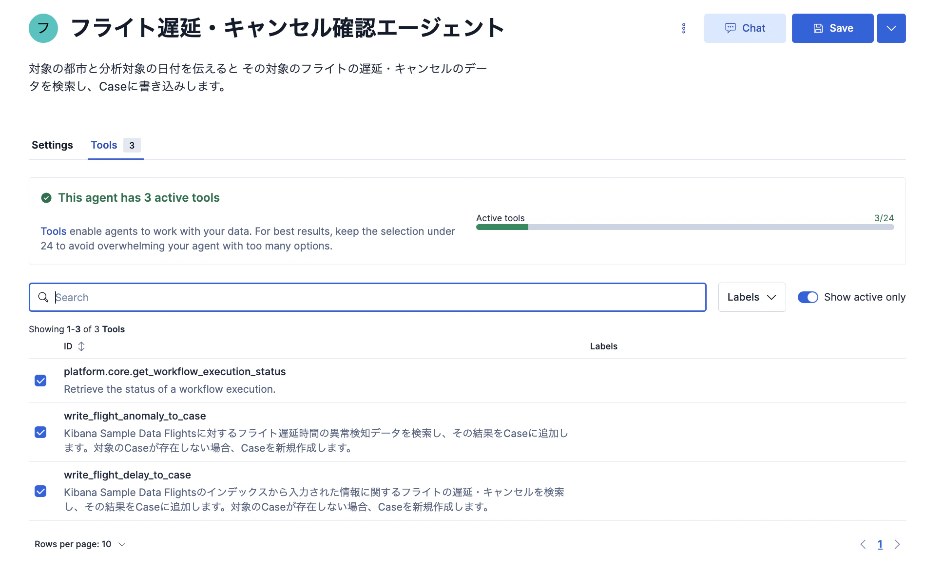925x573 pixels.
Task: Click write_flight_anomaly_to_case tool name
Action: coord(135,416)
